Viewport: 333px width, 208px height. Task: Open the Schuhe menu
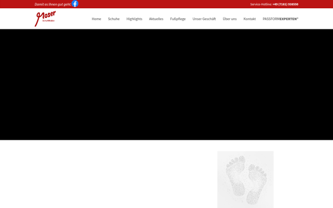114,19
